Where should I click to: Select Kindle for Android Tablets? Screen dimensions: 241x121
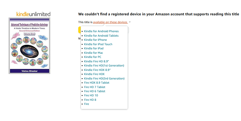(101, 36)
